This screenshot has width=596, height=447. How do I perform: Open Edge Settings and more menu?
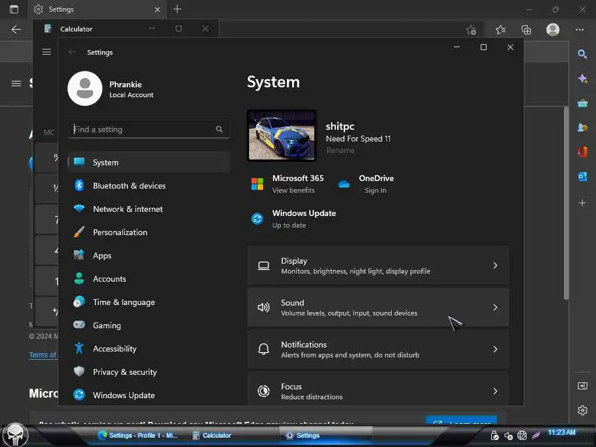pos(579,30)
